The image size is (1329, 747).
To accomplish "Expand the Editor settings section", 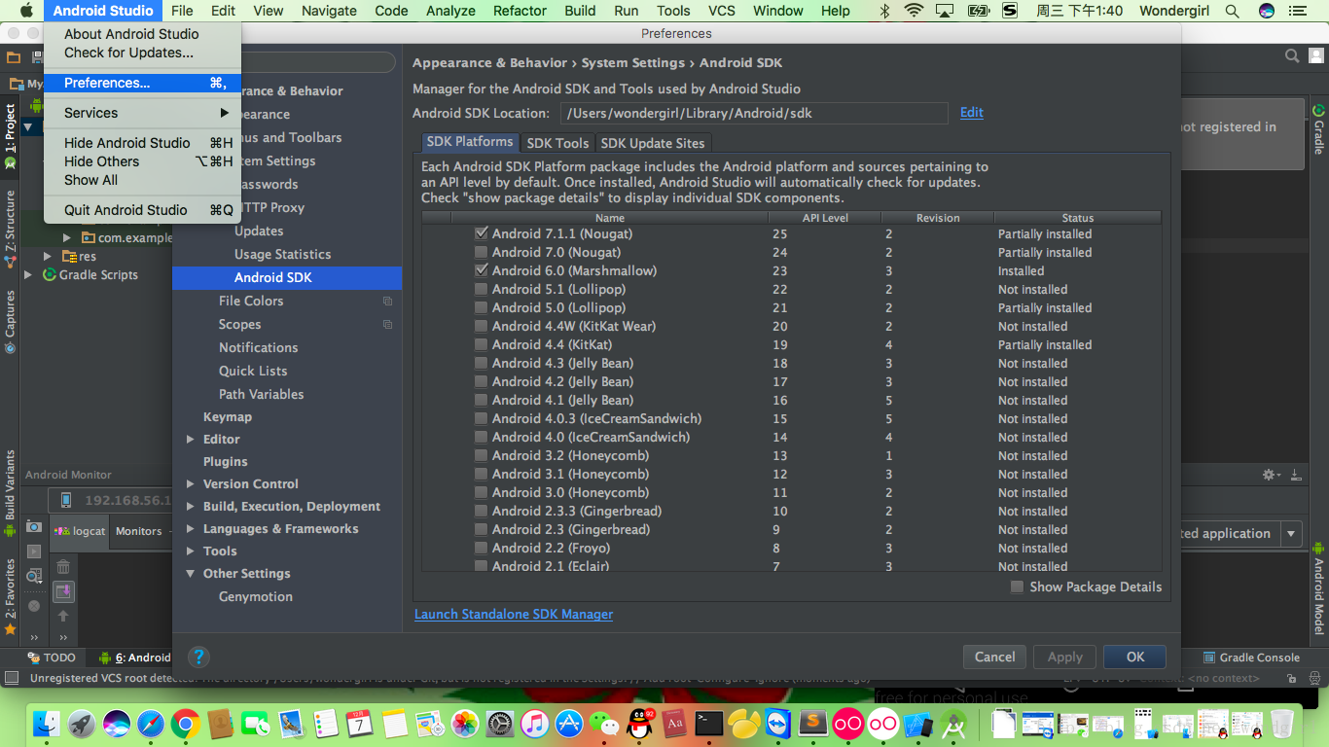I will 191,440.
